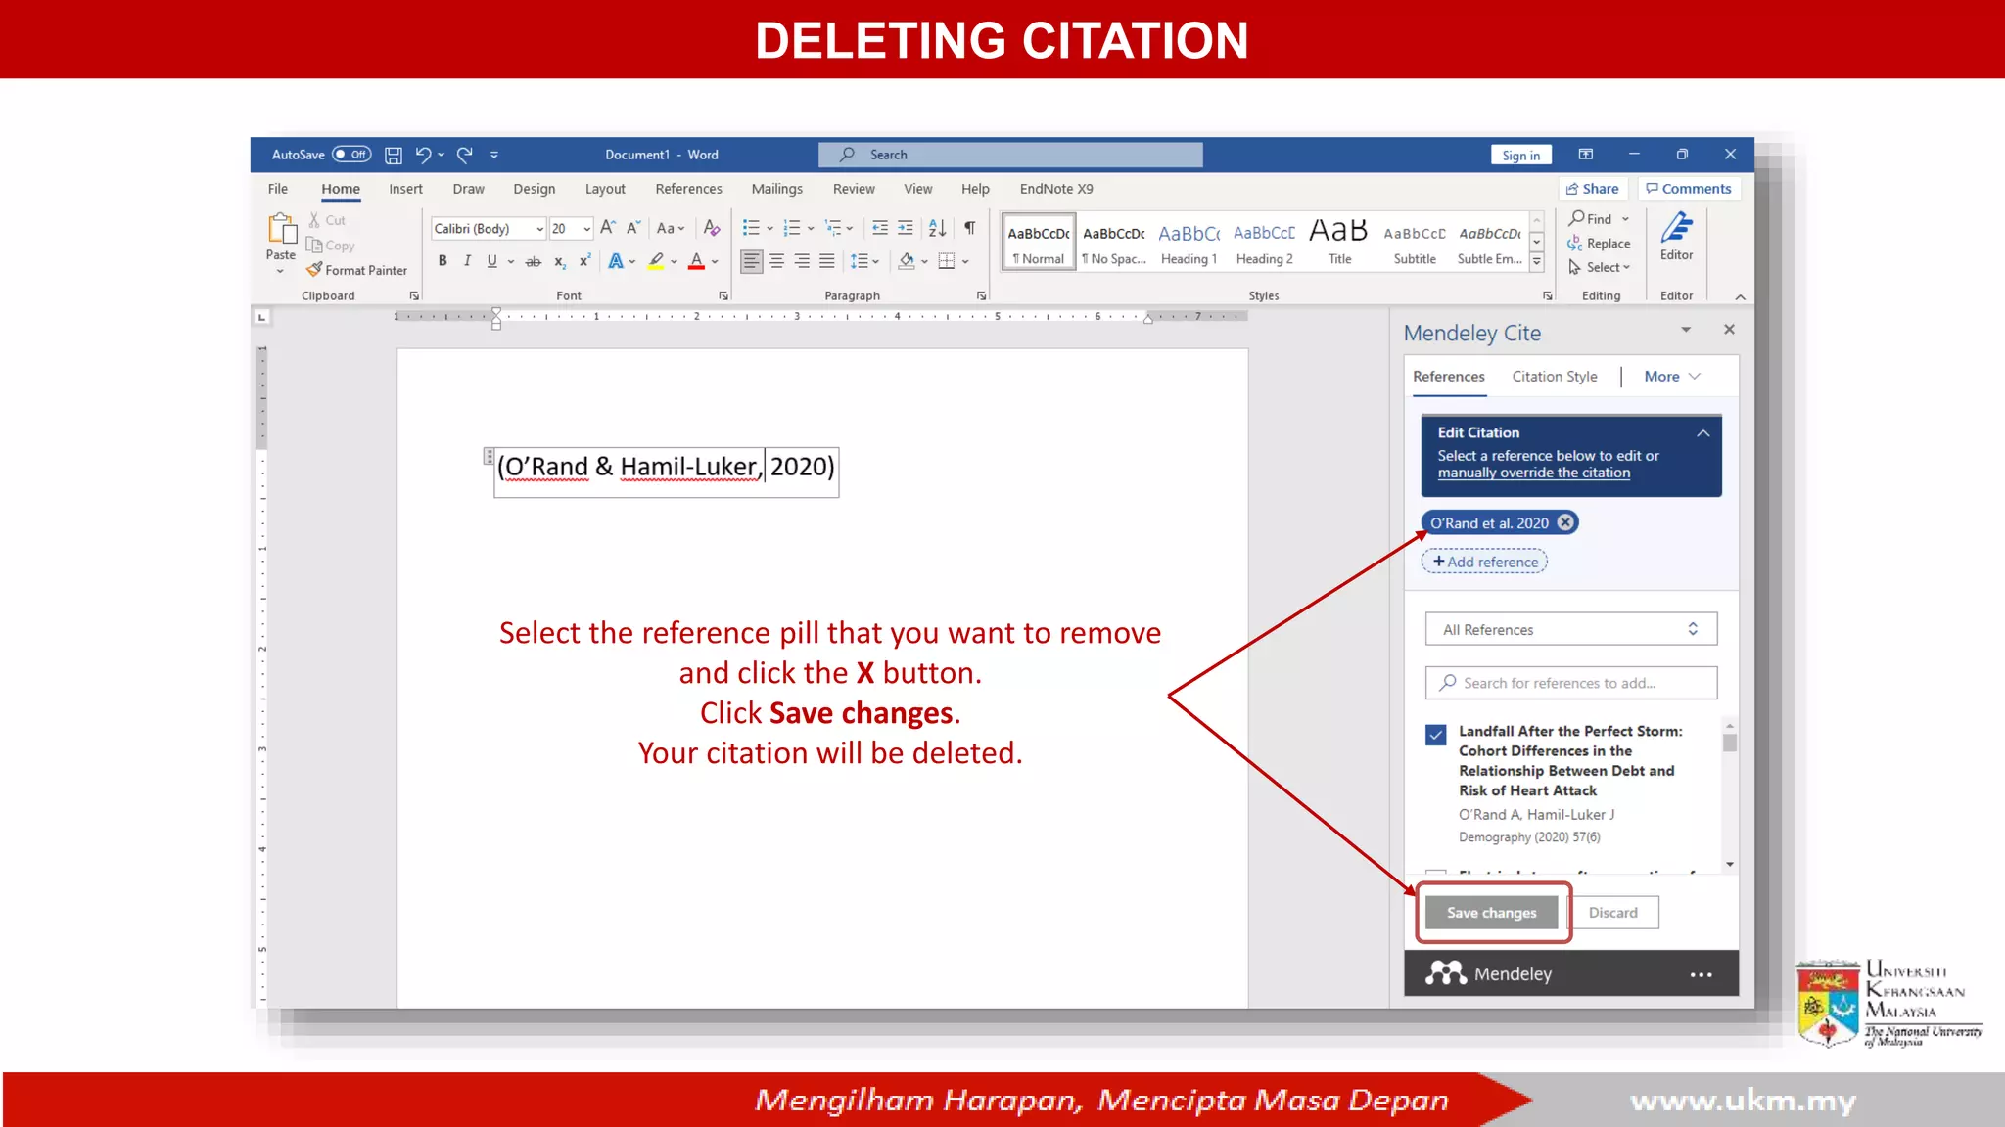This screenshot has height=1127, width=2005.
Task: Show paragraph marks pilcrow icon
Action: (x=969, y=228)
